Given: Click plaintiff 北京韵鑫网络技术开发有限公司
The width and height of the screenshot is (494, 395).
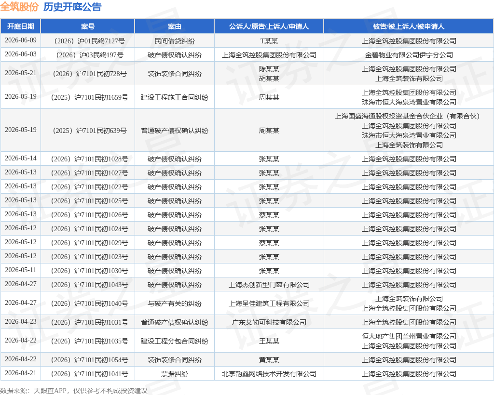Looking at the screenshot, I should click(269, 374).
